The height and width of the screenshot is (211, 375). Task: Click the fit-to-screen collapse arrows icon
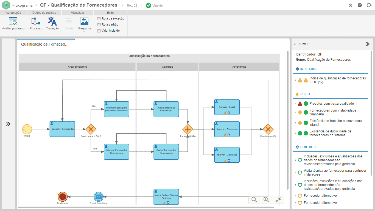pos(278,200)
